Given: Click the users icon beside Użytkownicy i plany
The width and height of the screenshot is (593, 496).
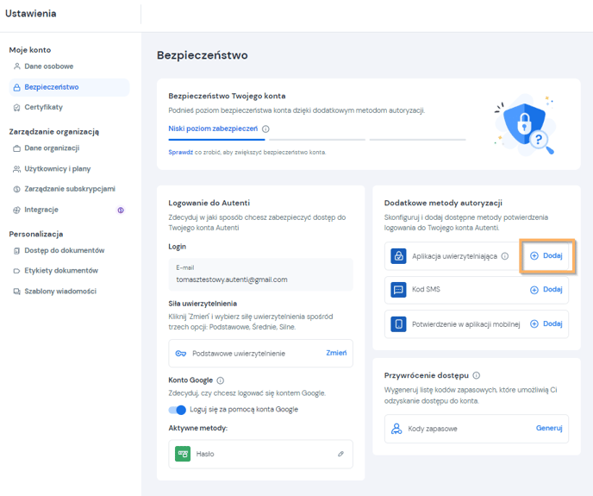Looking at the screenshot, I should (x=16, y=169).
